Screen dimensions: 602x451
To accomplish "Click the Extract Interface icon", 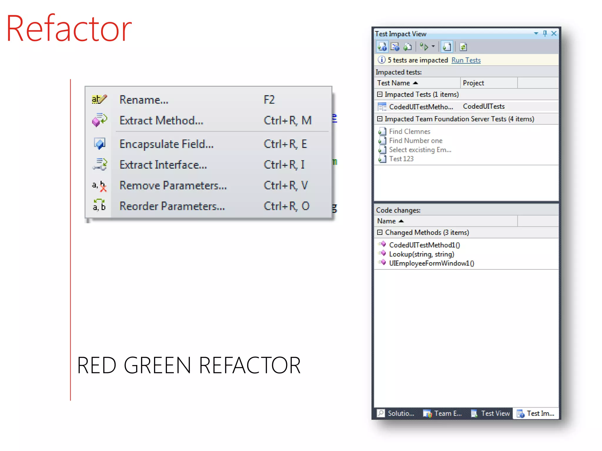I will (99, 164).
